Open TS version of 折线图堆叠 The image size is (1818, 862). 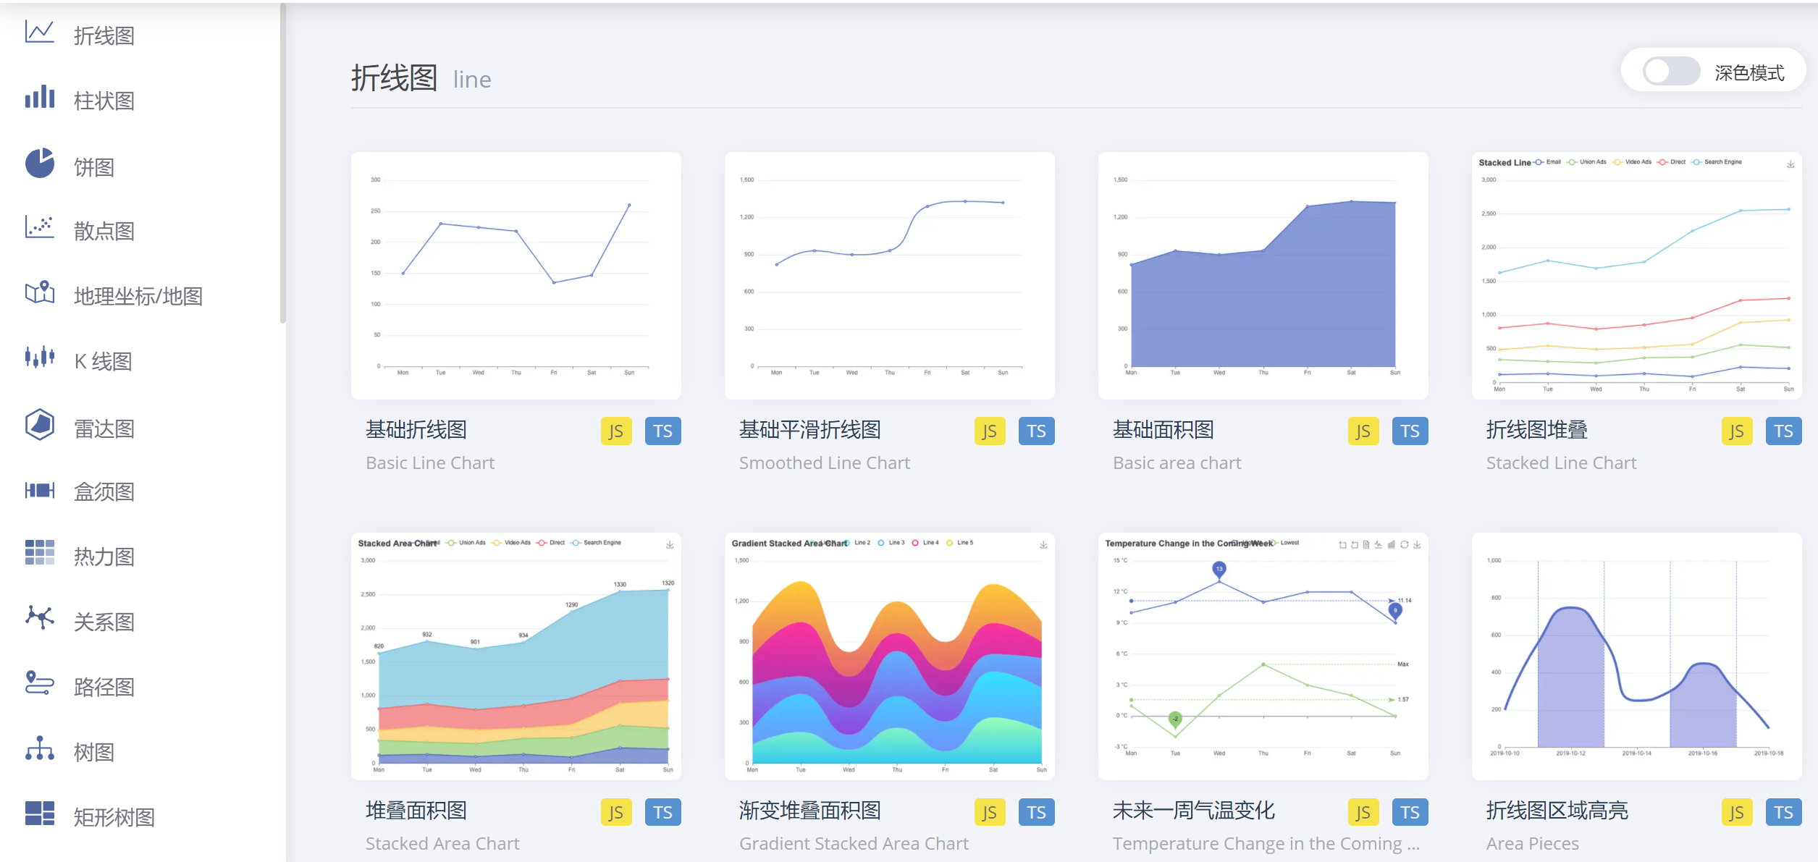[1783, 431]
